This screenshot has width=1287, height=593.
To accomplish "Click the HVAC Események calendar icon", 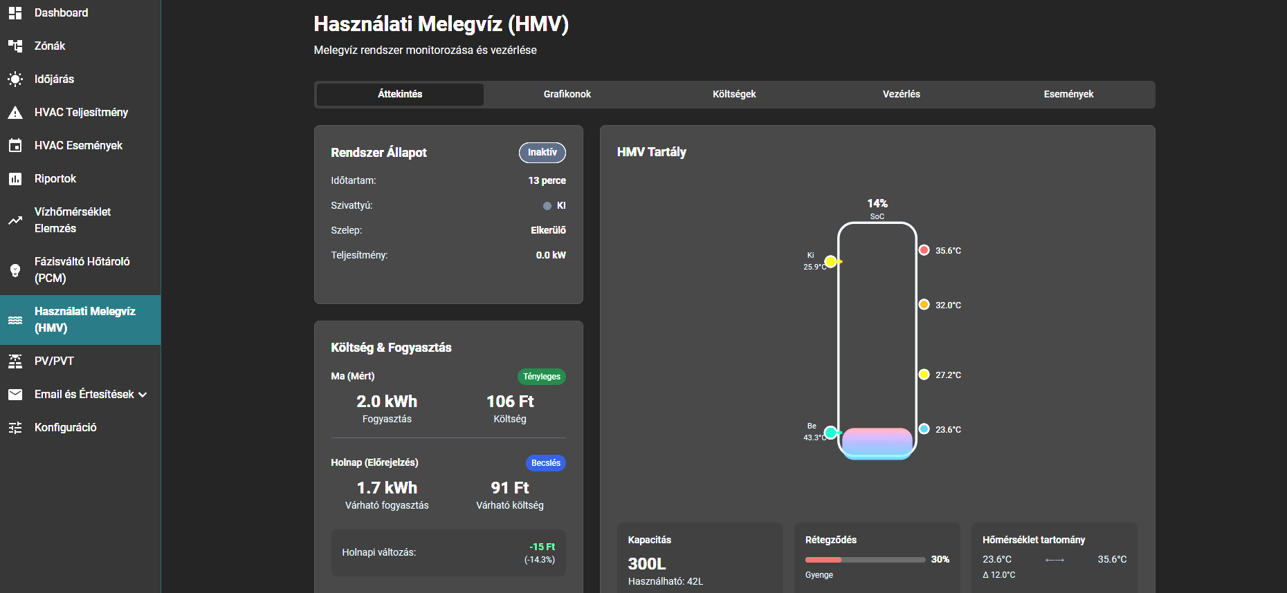I will (x=15, y=145).
